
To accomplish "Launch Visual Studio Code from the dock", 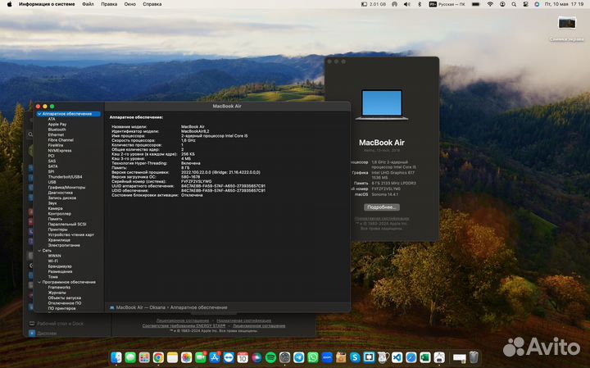I will pyautogui.click(x=397, y=357).
